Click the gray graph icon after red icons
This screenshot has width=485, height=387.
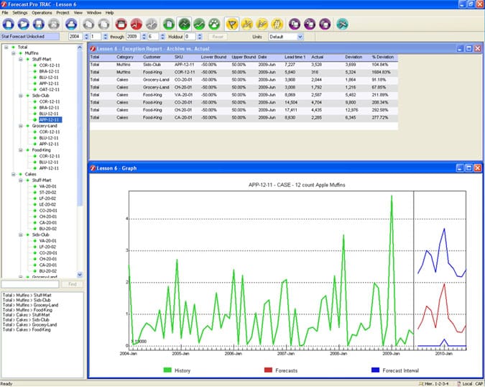tap(152, 24)
